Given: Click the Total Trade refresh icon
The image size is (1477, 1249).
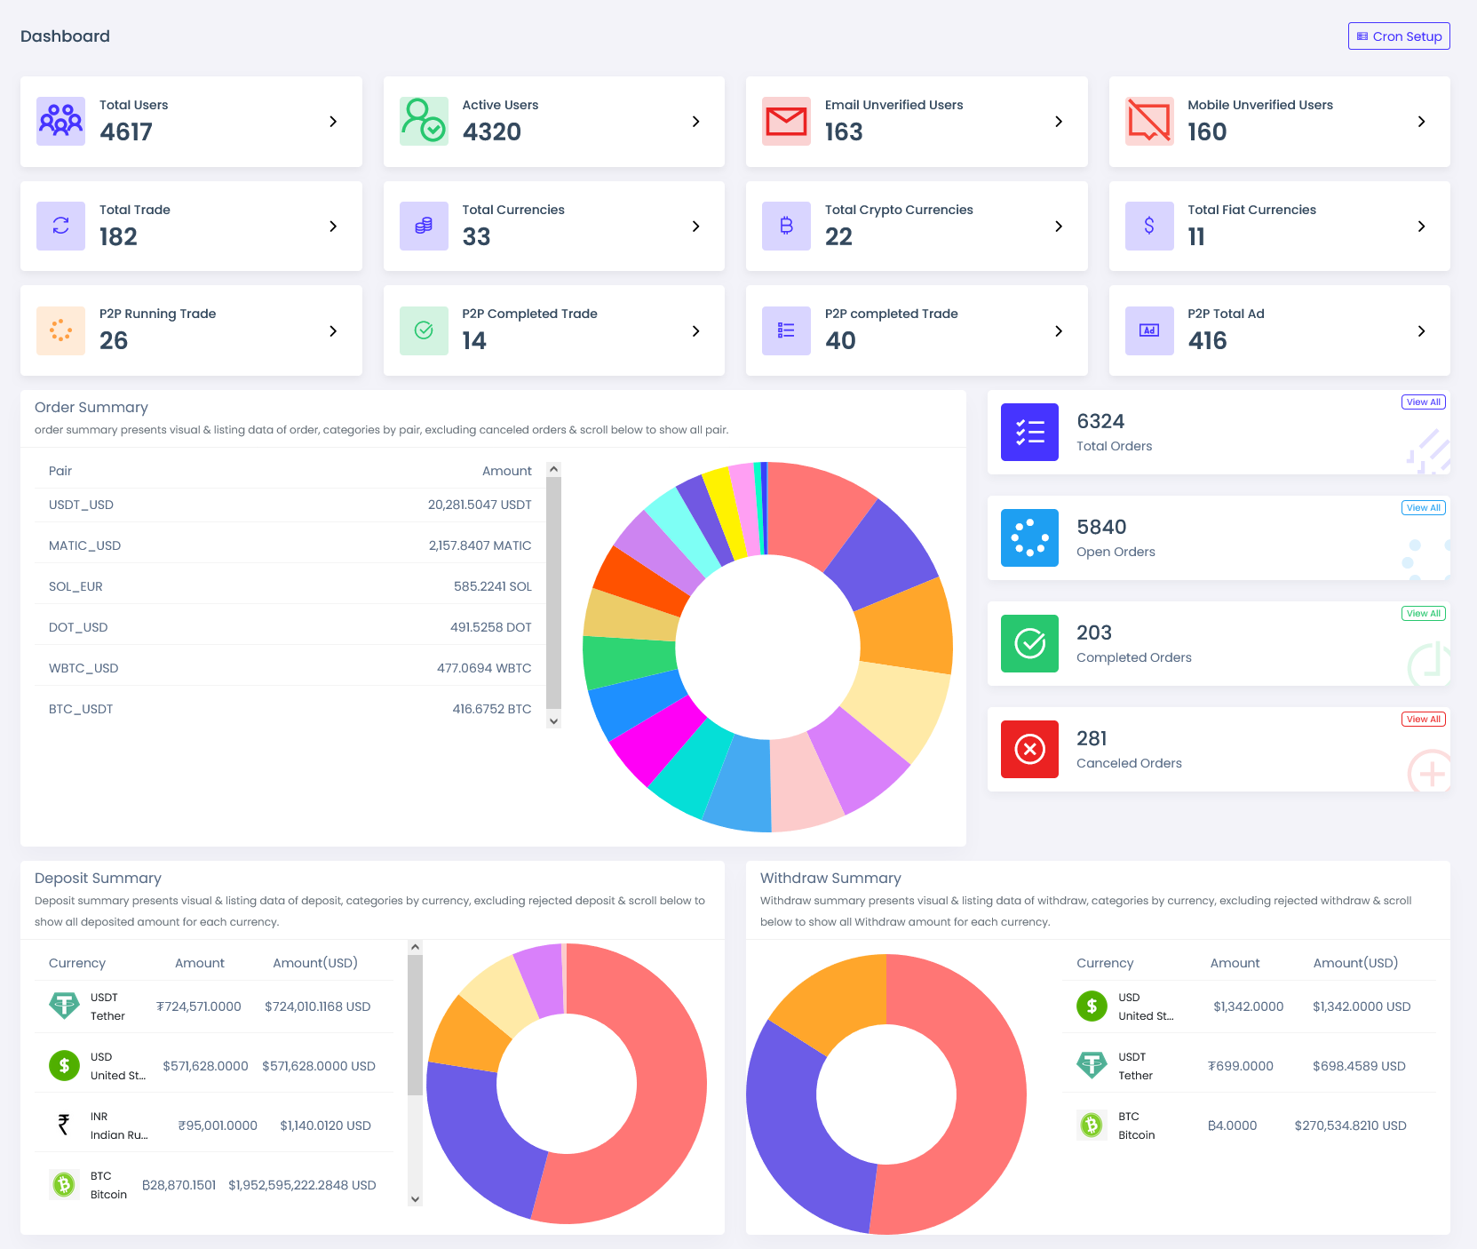Looking at the screenshot, I should tap(60, 226).
